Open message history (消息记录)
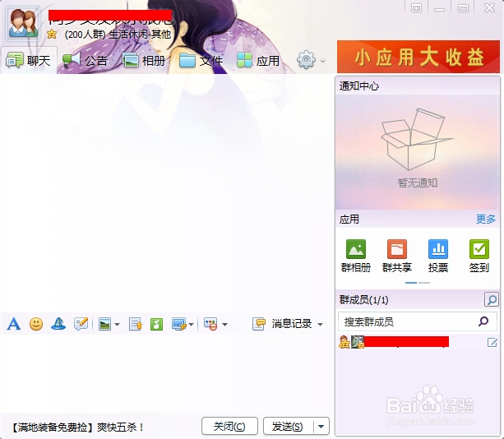The width and height of the screenshot is (504, 439). pos(282,324)
